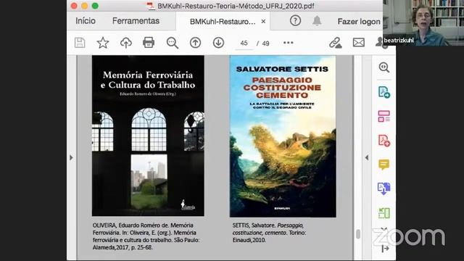This screenshot has height=261, width=464.
Task: Close the BMKuhl-Restauro document tab
Action: click(x=263, y=22)
